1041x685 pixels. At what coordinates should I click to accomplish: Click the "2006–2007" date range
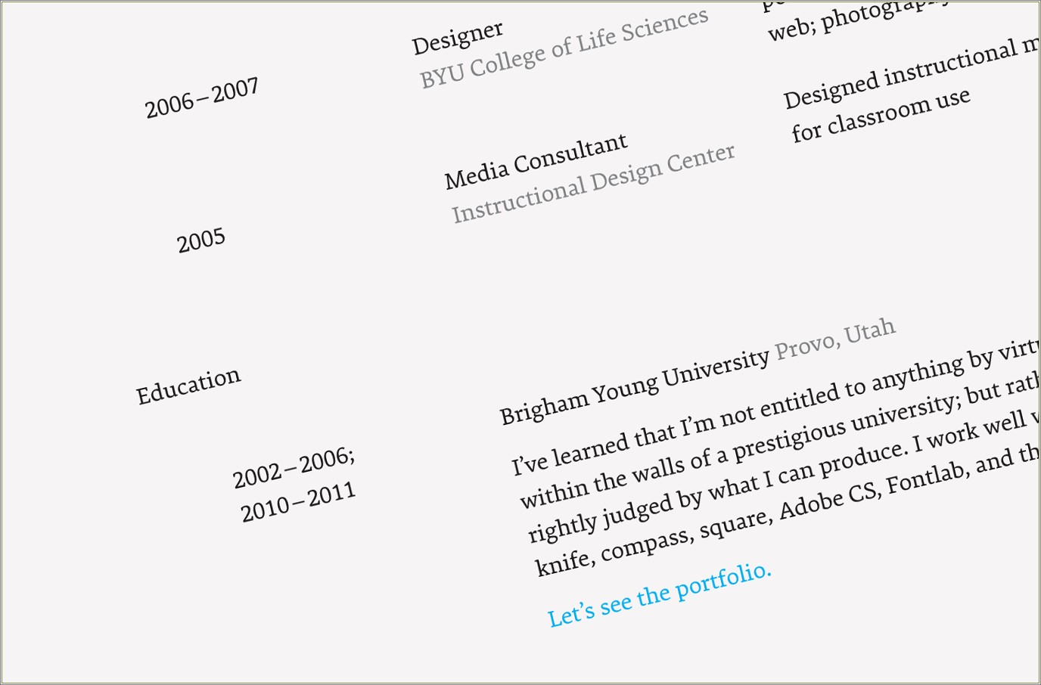[x=202, y=98]
